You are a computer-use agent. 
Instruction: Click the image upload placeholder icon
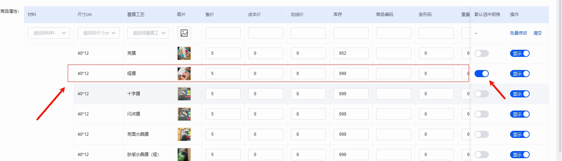pyautogui.click(x=184, y=33)
